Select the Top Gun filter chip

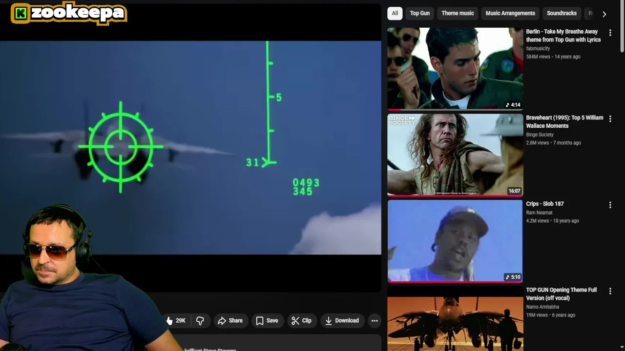pyautogui.click(x=420, y=13)
